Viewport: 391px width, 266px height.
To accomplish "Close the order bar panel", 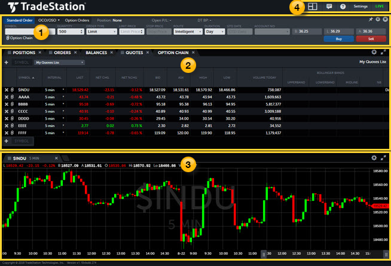I will click(x=385, y=19).
